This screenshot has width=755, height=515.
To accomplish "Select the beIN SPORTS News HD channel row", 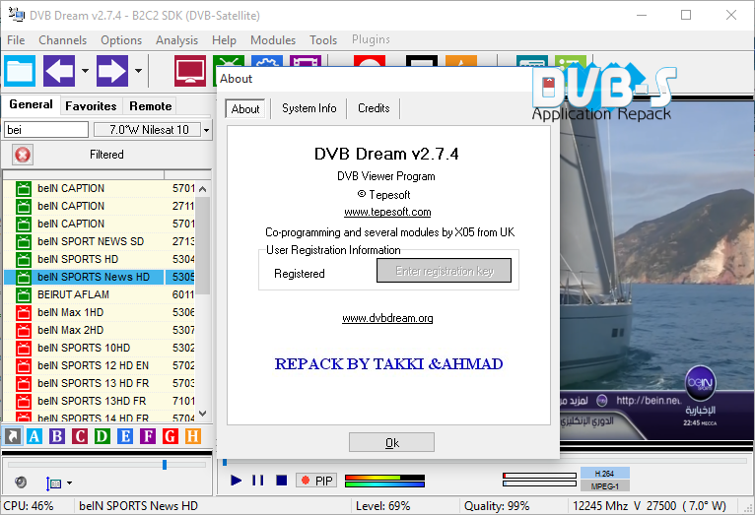I will pos(100,277).
